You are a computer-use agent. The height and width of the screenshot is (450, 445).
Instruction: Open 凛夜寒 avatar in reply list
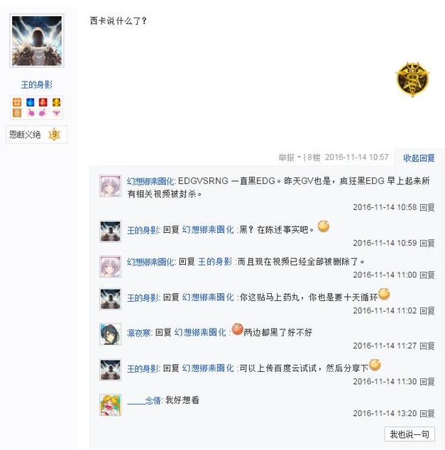[111, 334]
